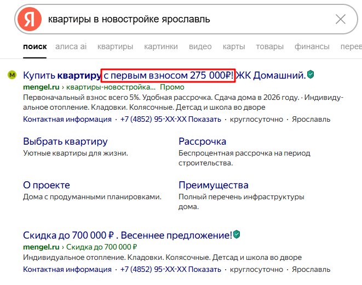Clear the search query with X

point(341,19)
